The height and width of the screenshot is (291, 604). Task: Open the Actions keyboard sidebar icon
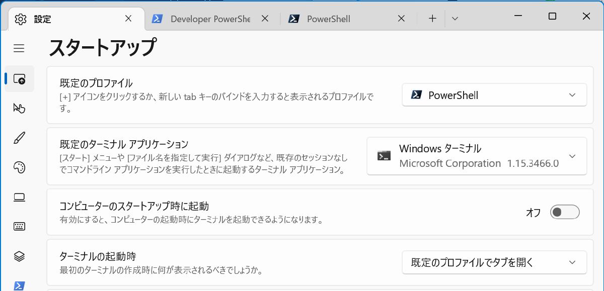(x=19, y=226)
